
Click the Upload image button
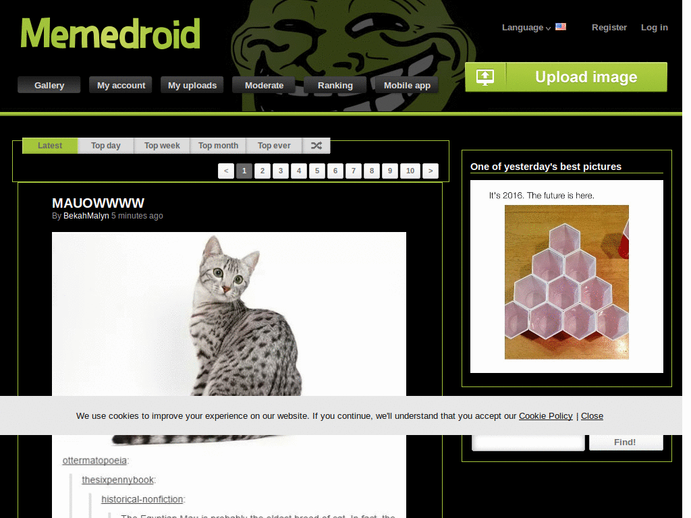click(x=566, y=77)
